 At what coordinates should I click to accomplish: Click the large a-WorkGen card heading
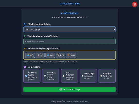point(69,13)
